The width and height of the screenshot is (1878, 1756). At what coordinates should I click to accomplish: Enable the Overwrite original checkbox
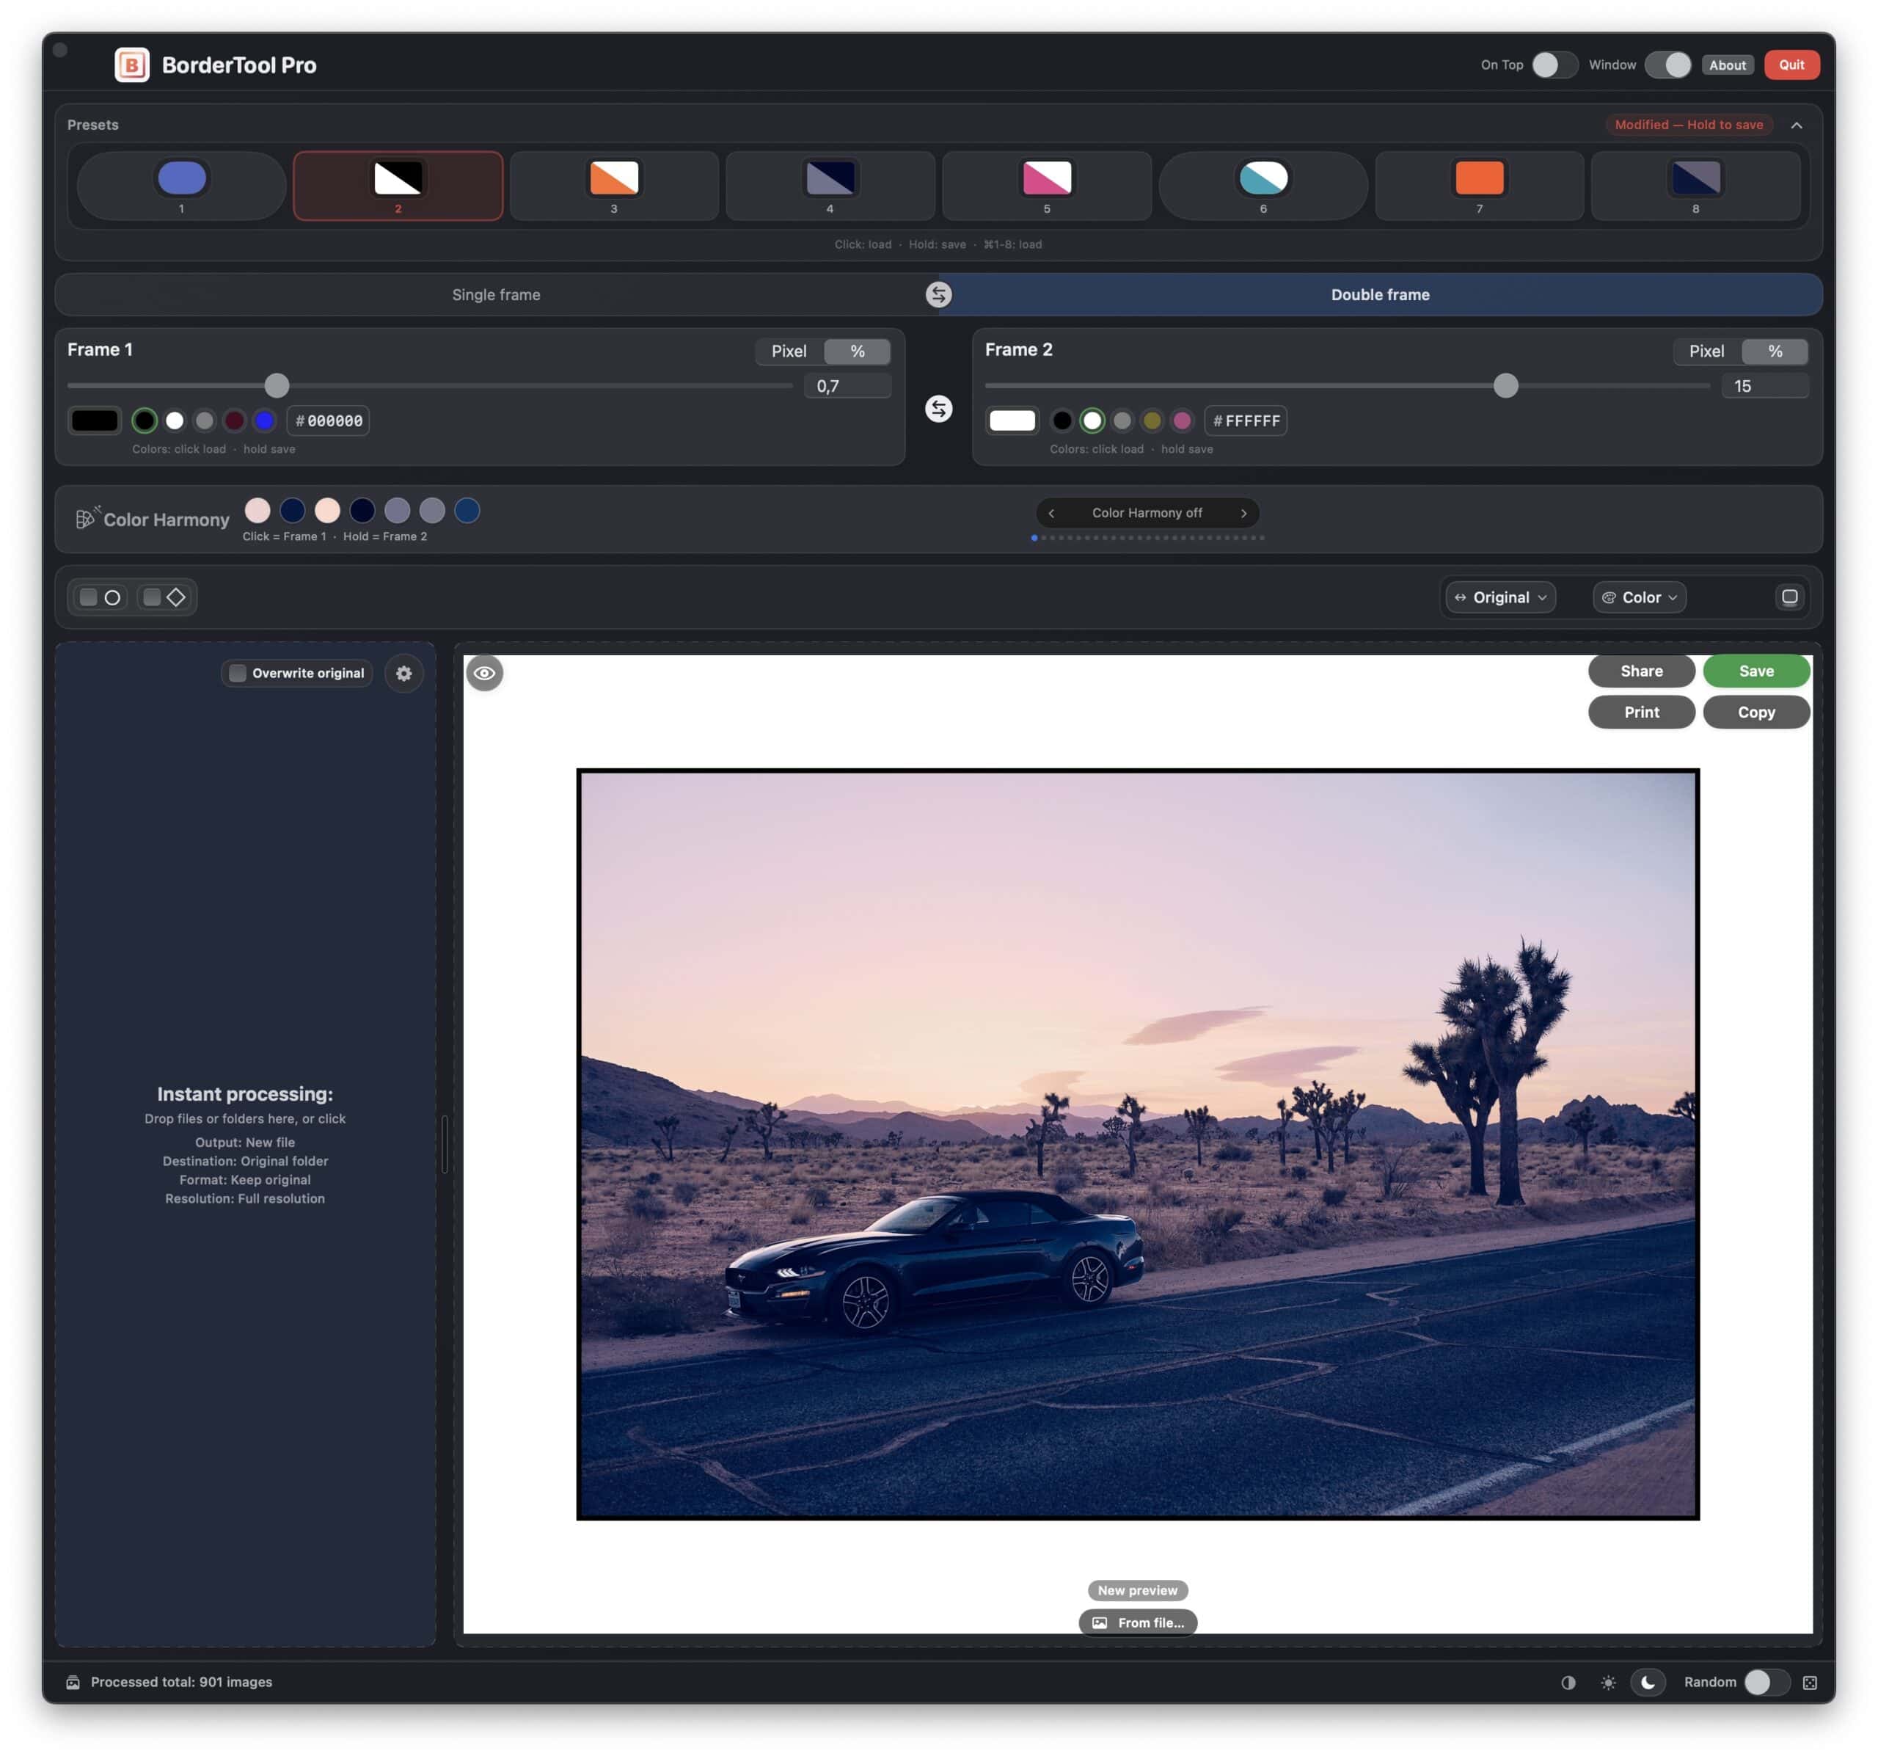tap(237, 673)
